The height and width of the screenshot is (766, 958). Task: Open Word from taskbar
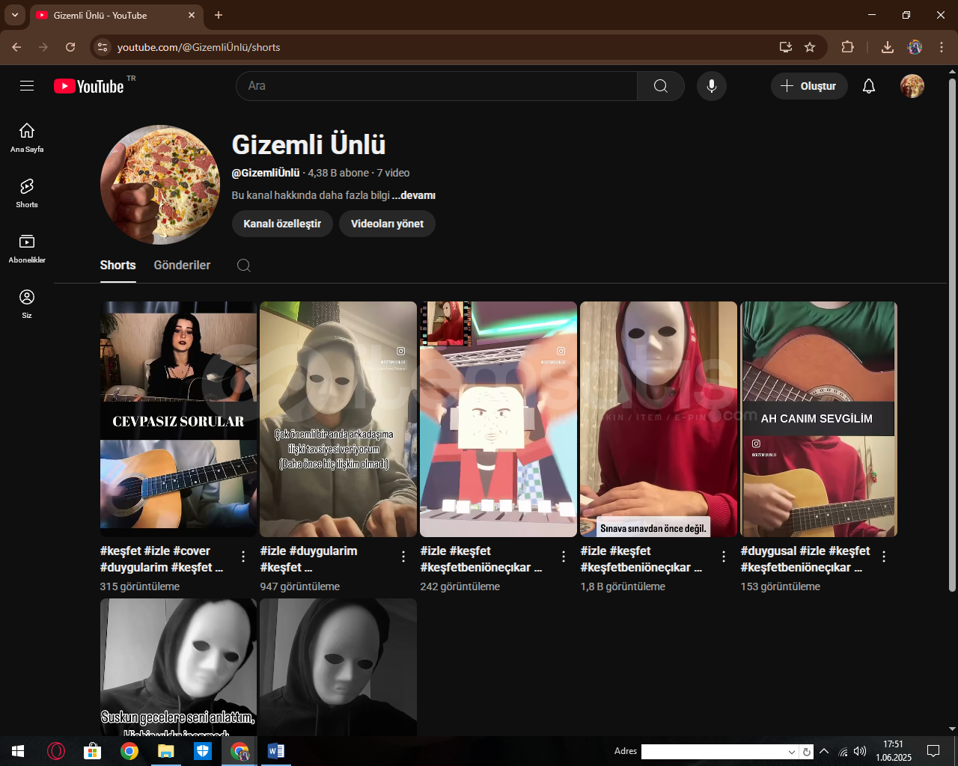pyautogui.click(x=275, y=751)
